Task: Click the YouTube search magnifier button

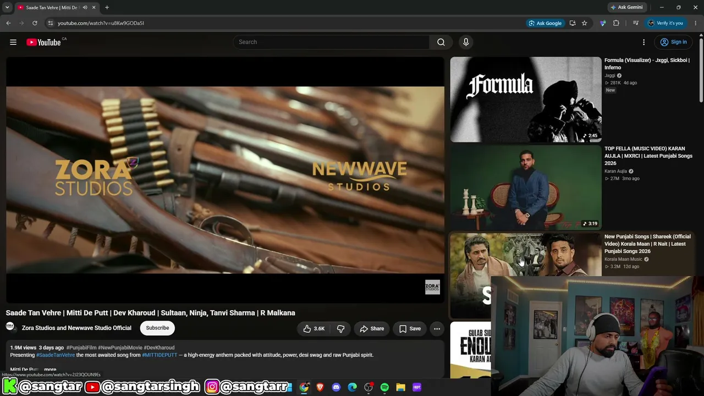Action: (x=441, y=42)
